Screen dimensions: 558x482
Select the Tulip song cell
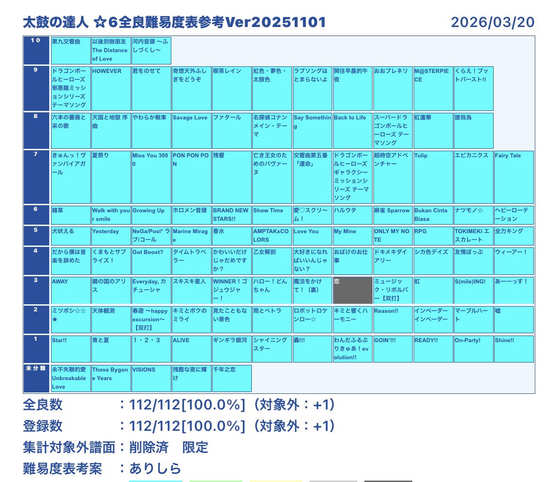(x=433, y=177)
